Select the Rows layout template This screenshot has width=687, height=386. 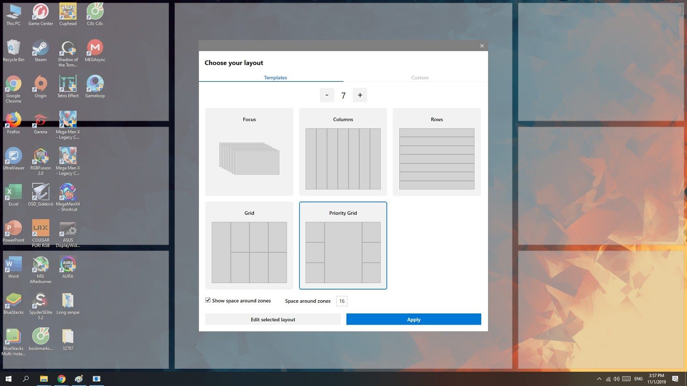(436, 151)
